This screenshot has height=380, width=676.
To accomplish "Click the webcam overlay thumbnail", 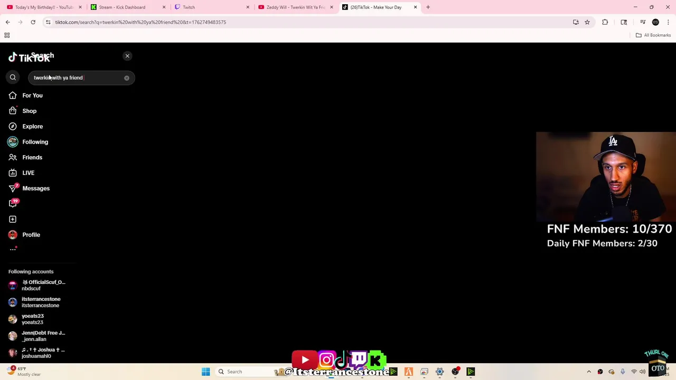I will 606,177.
